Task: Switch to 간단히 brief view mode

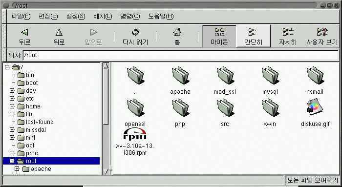Action: (253, 36)
